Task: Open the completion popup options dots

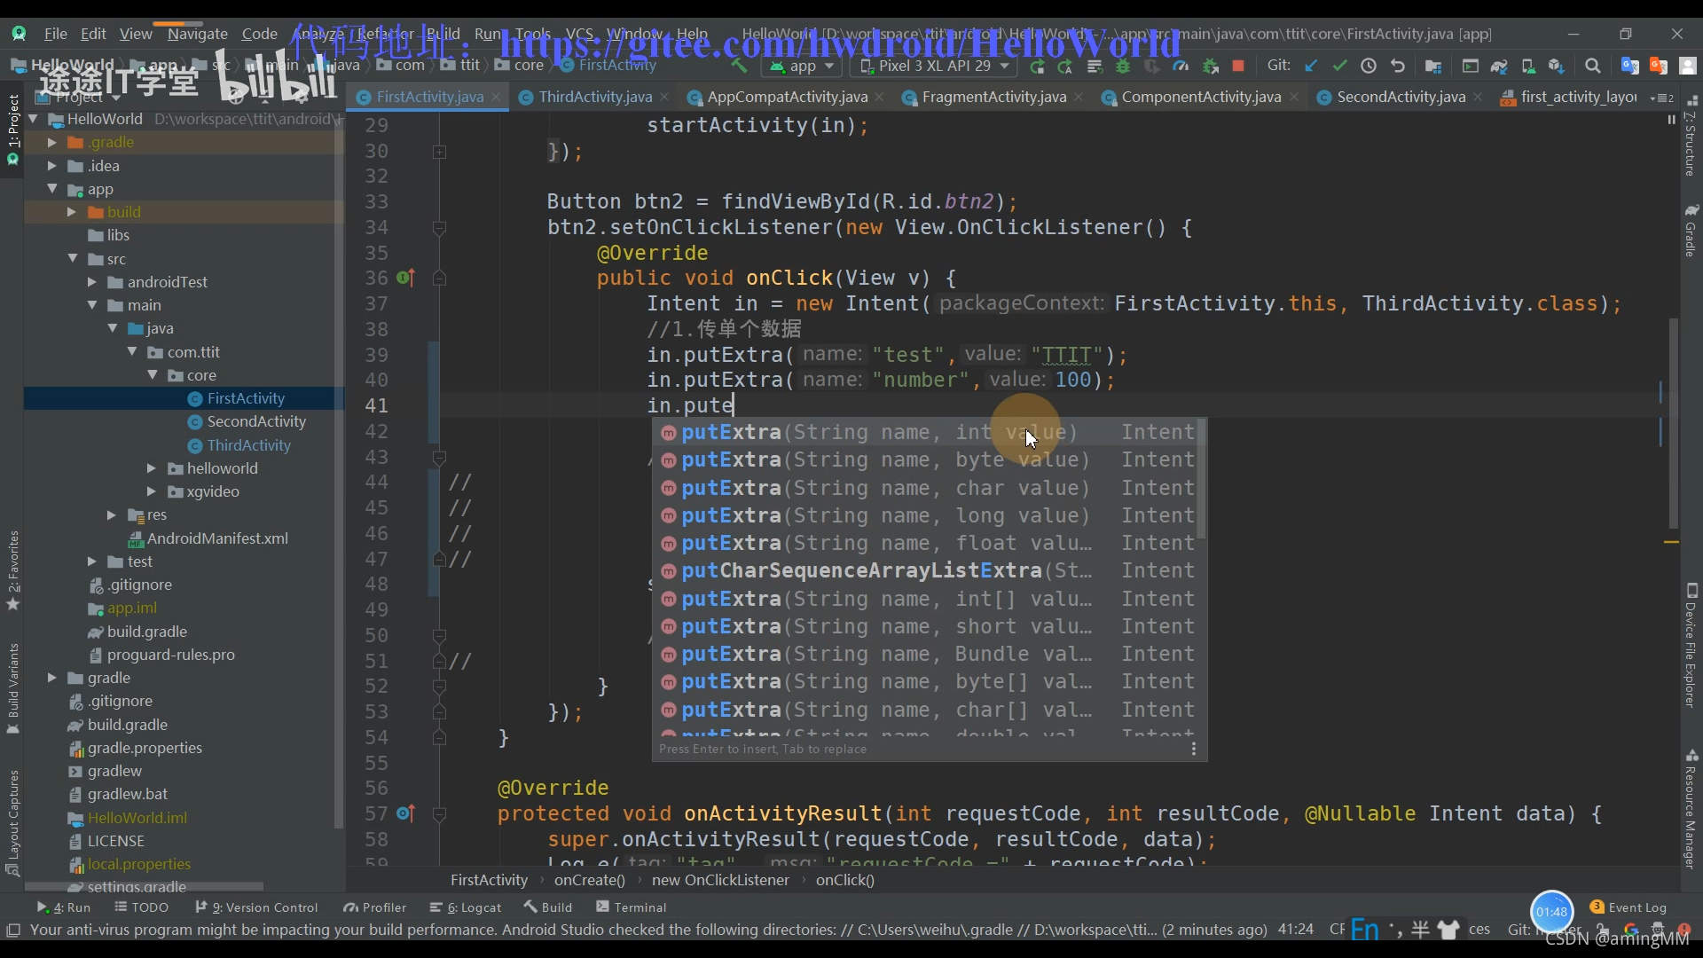Action: (1194, 750)
